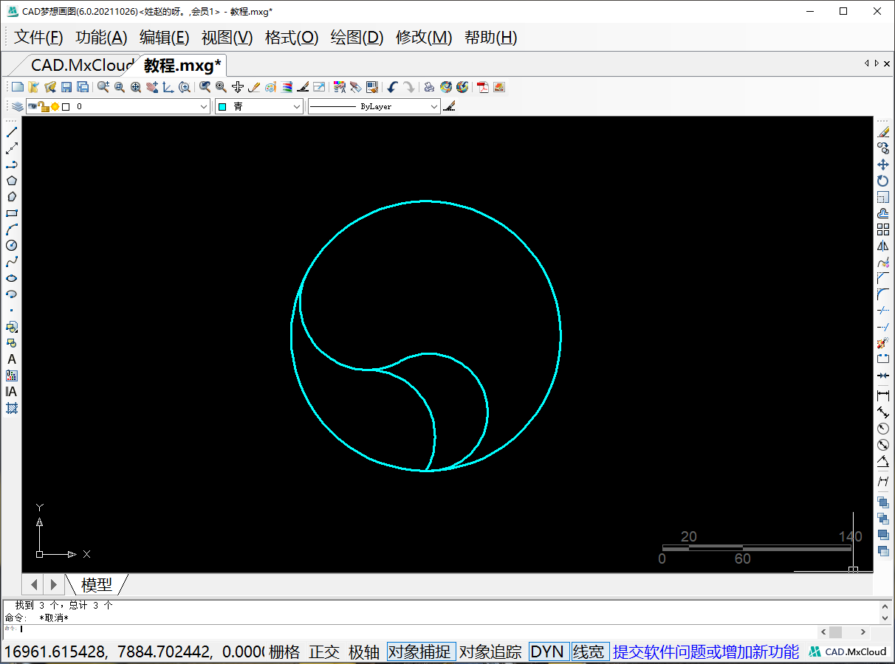Toggle layer 0 visibility eye icon
The width and height of the screenshot is (895, 664).
tap(32, 106)
